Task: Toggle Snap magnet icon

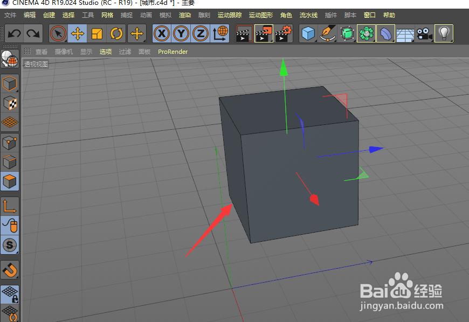Action: pos(10,270)
